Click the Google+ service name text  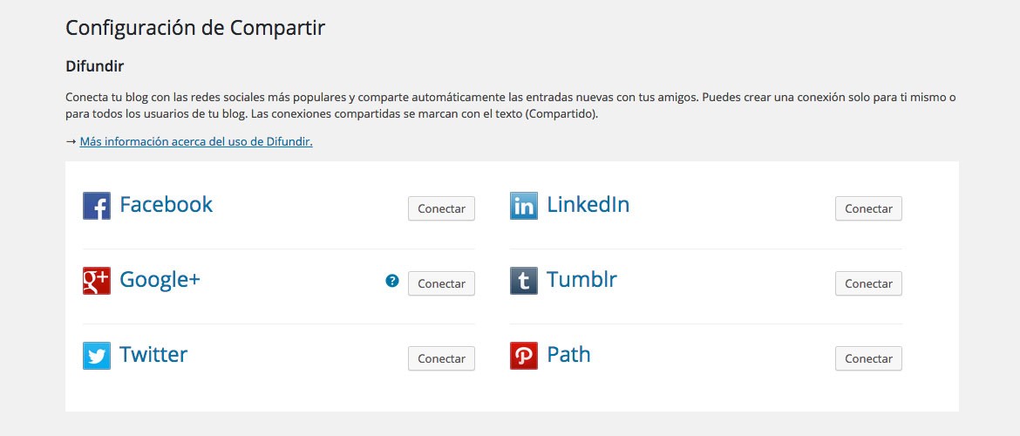pos(160,280)
